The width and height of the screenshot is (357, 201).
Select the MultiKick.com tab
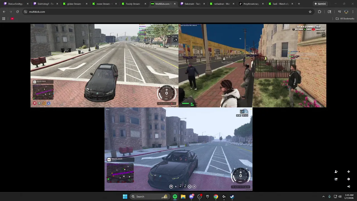163,4
